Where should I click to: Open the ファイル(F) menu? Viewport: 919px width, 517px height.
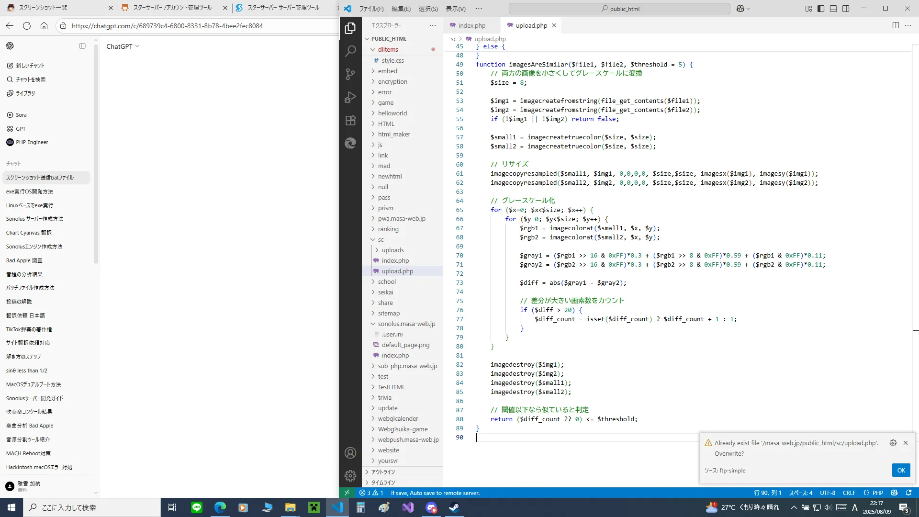pyautogui.click(x=371, y=9)
